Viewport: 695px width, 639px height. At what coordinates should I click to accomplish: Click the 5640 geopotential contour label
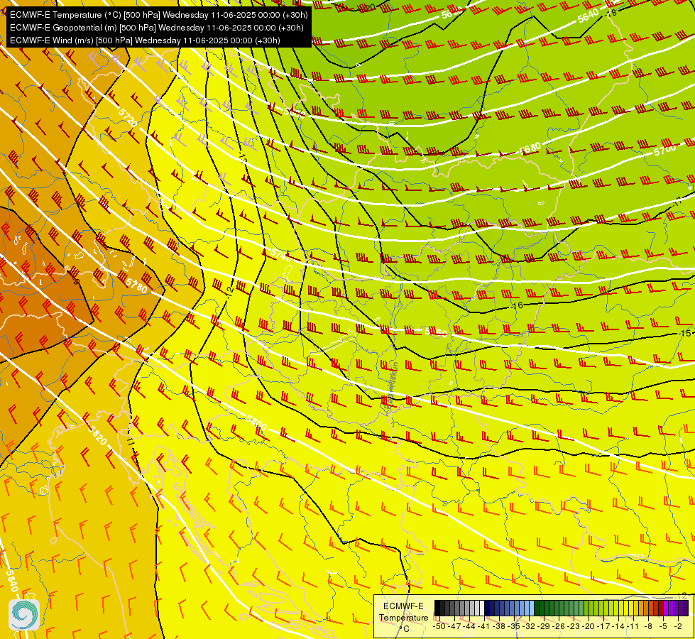589,17
